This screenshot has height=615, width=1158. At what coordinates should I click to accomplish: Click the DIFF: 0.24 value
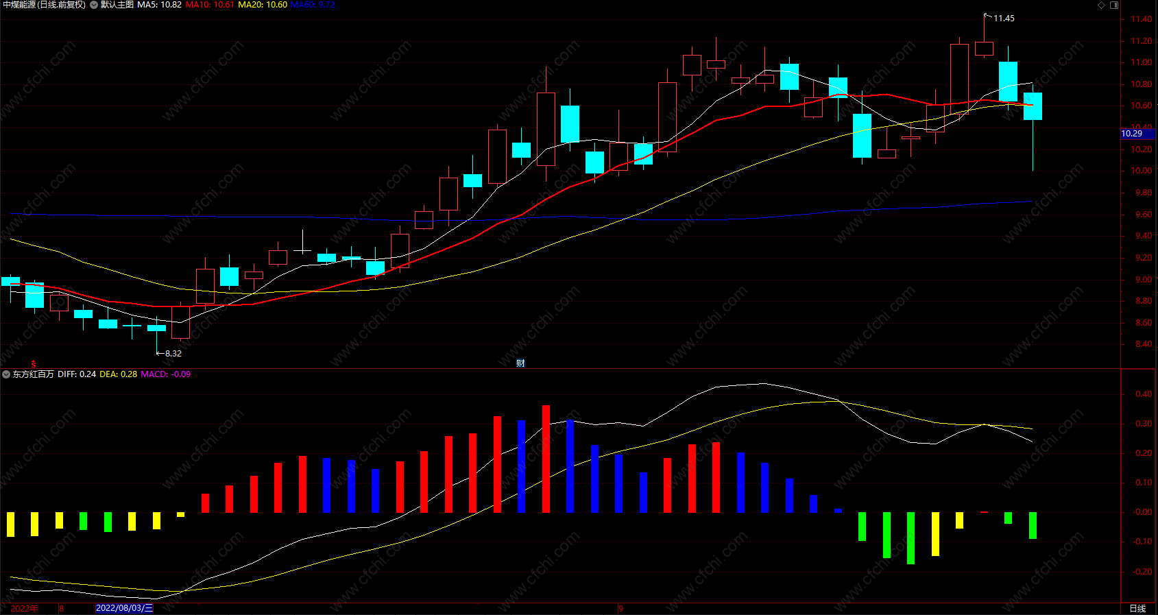[77, 374]
